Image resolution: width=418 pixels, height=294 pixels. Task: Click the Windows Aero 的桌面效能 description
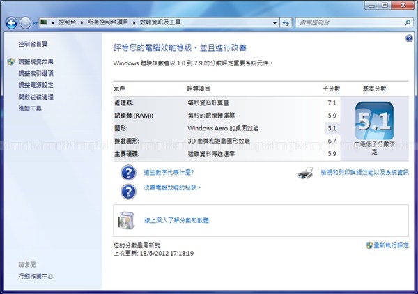click(223, 128)
